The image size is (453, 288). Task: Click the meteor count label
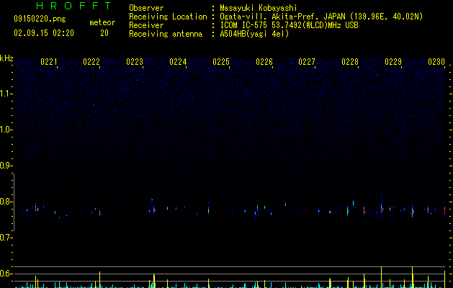click(x=102, y=22)
